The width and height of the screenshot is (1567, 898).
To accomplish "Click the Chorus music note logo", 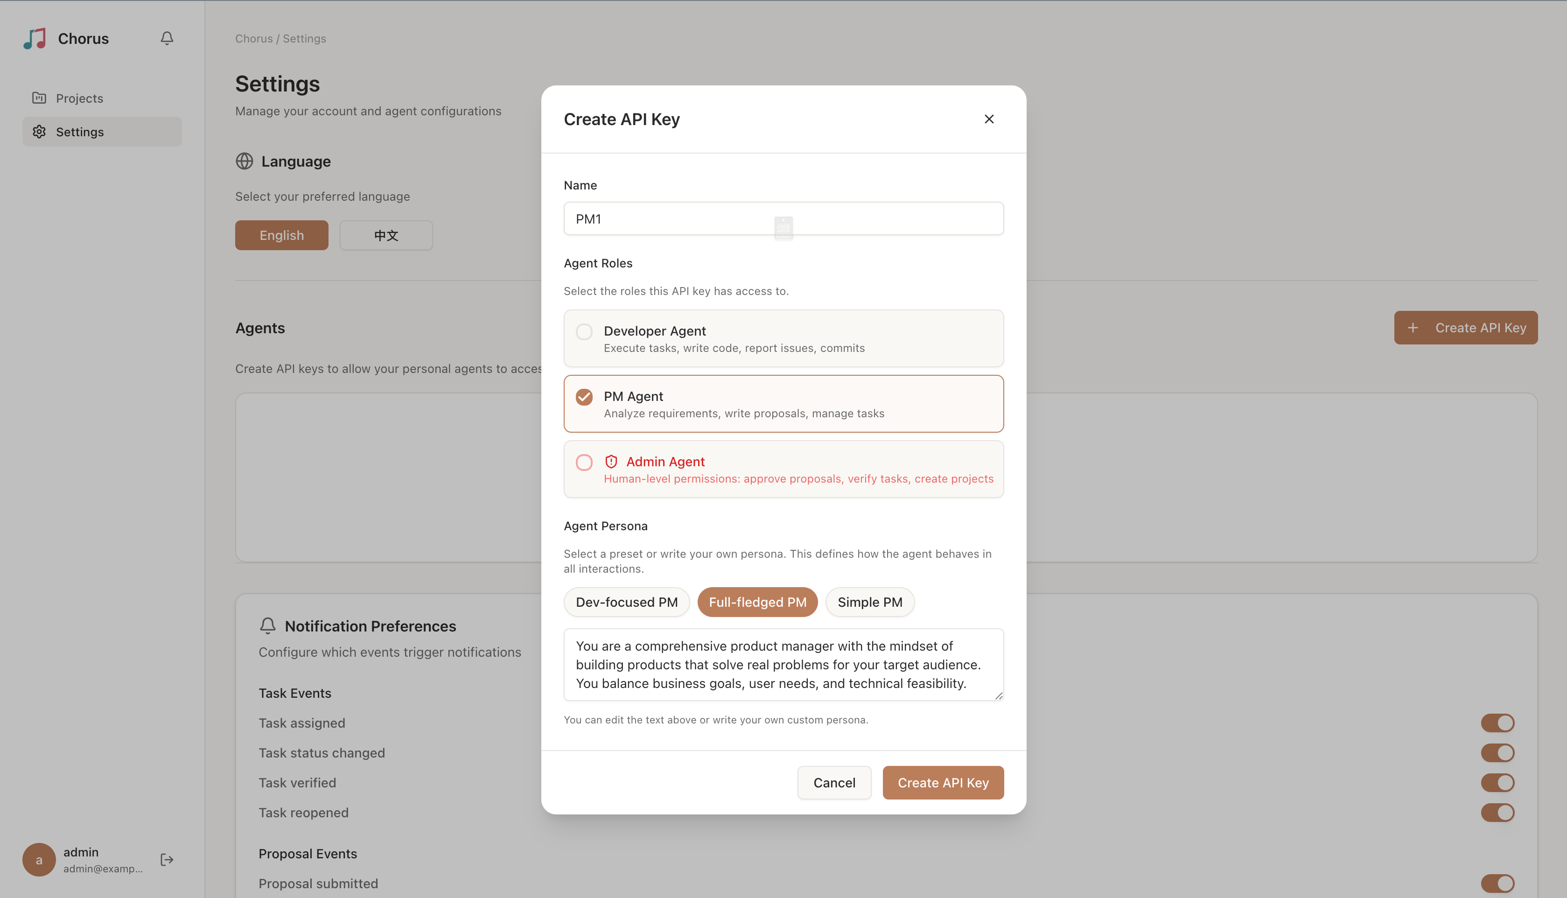I will tap(35, 38).
